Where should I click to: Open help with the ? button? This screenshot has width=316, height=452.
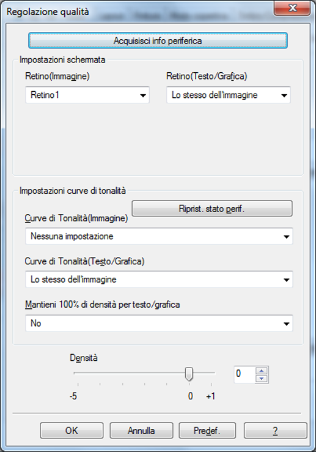point(276,431)
